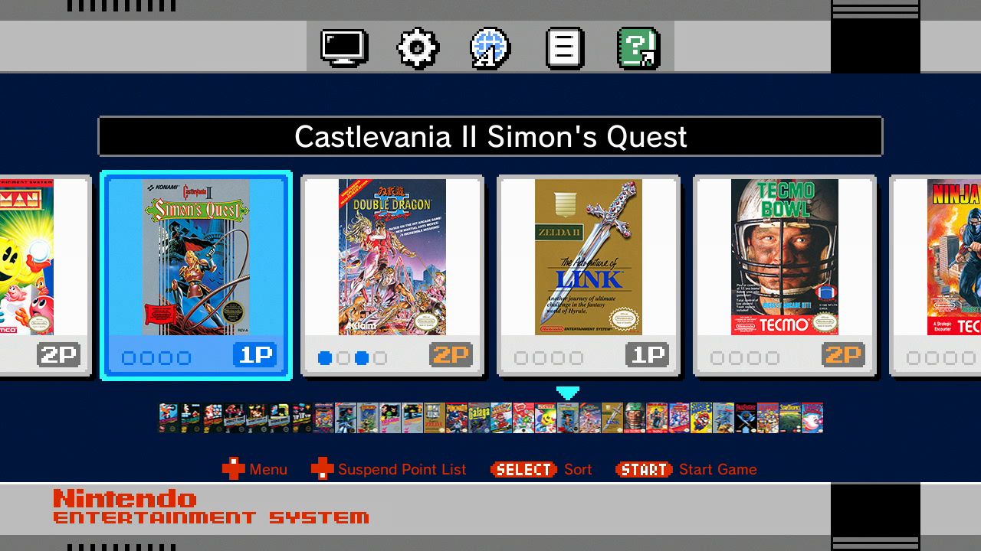Select the first suspend point dot on Double Dragon II
The height and width of the screenshot is (551, 981).
point(325,357)
